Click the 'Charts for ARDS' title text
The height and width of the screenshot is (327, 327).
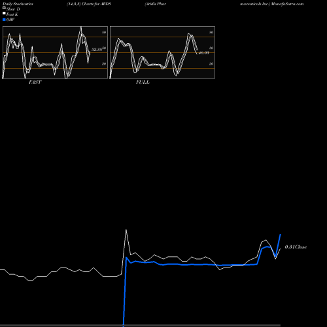pos(96,4)
